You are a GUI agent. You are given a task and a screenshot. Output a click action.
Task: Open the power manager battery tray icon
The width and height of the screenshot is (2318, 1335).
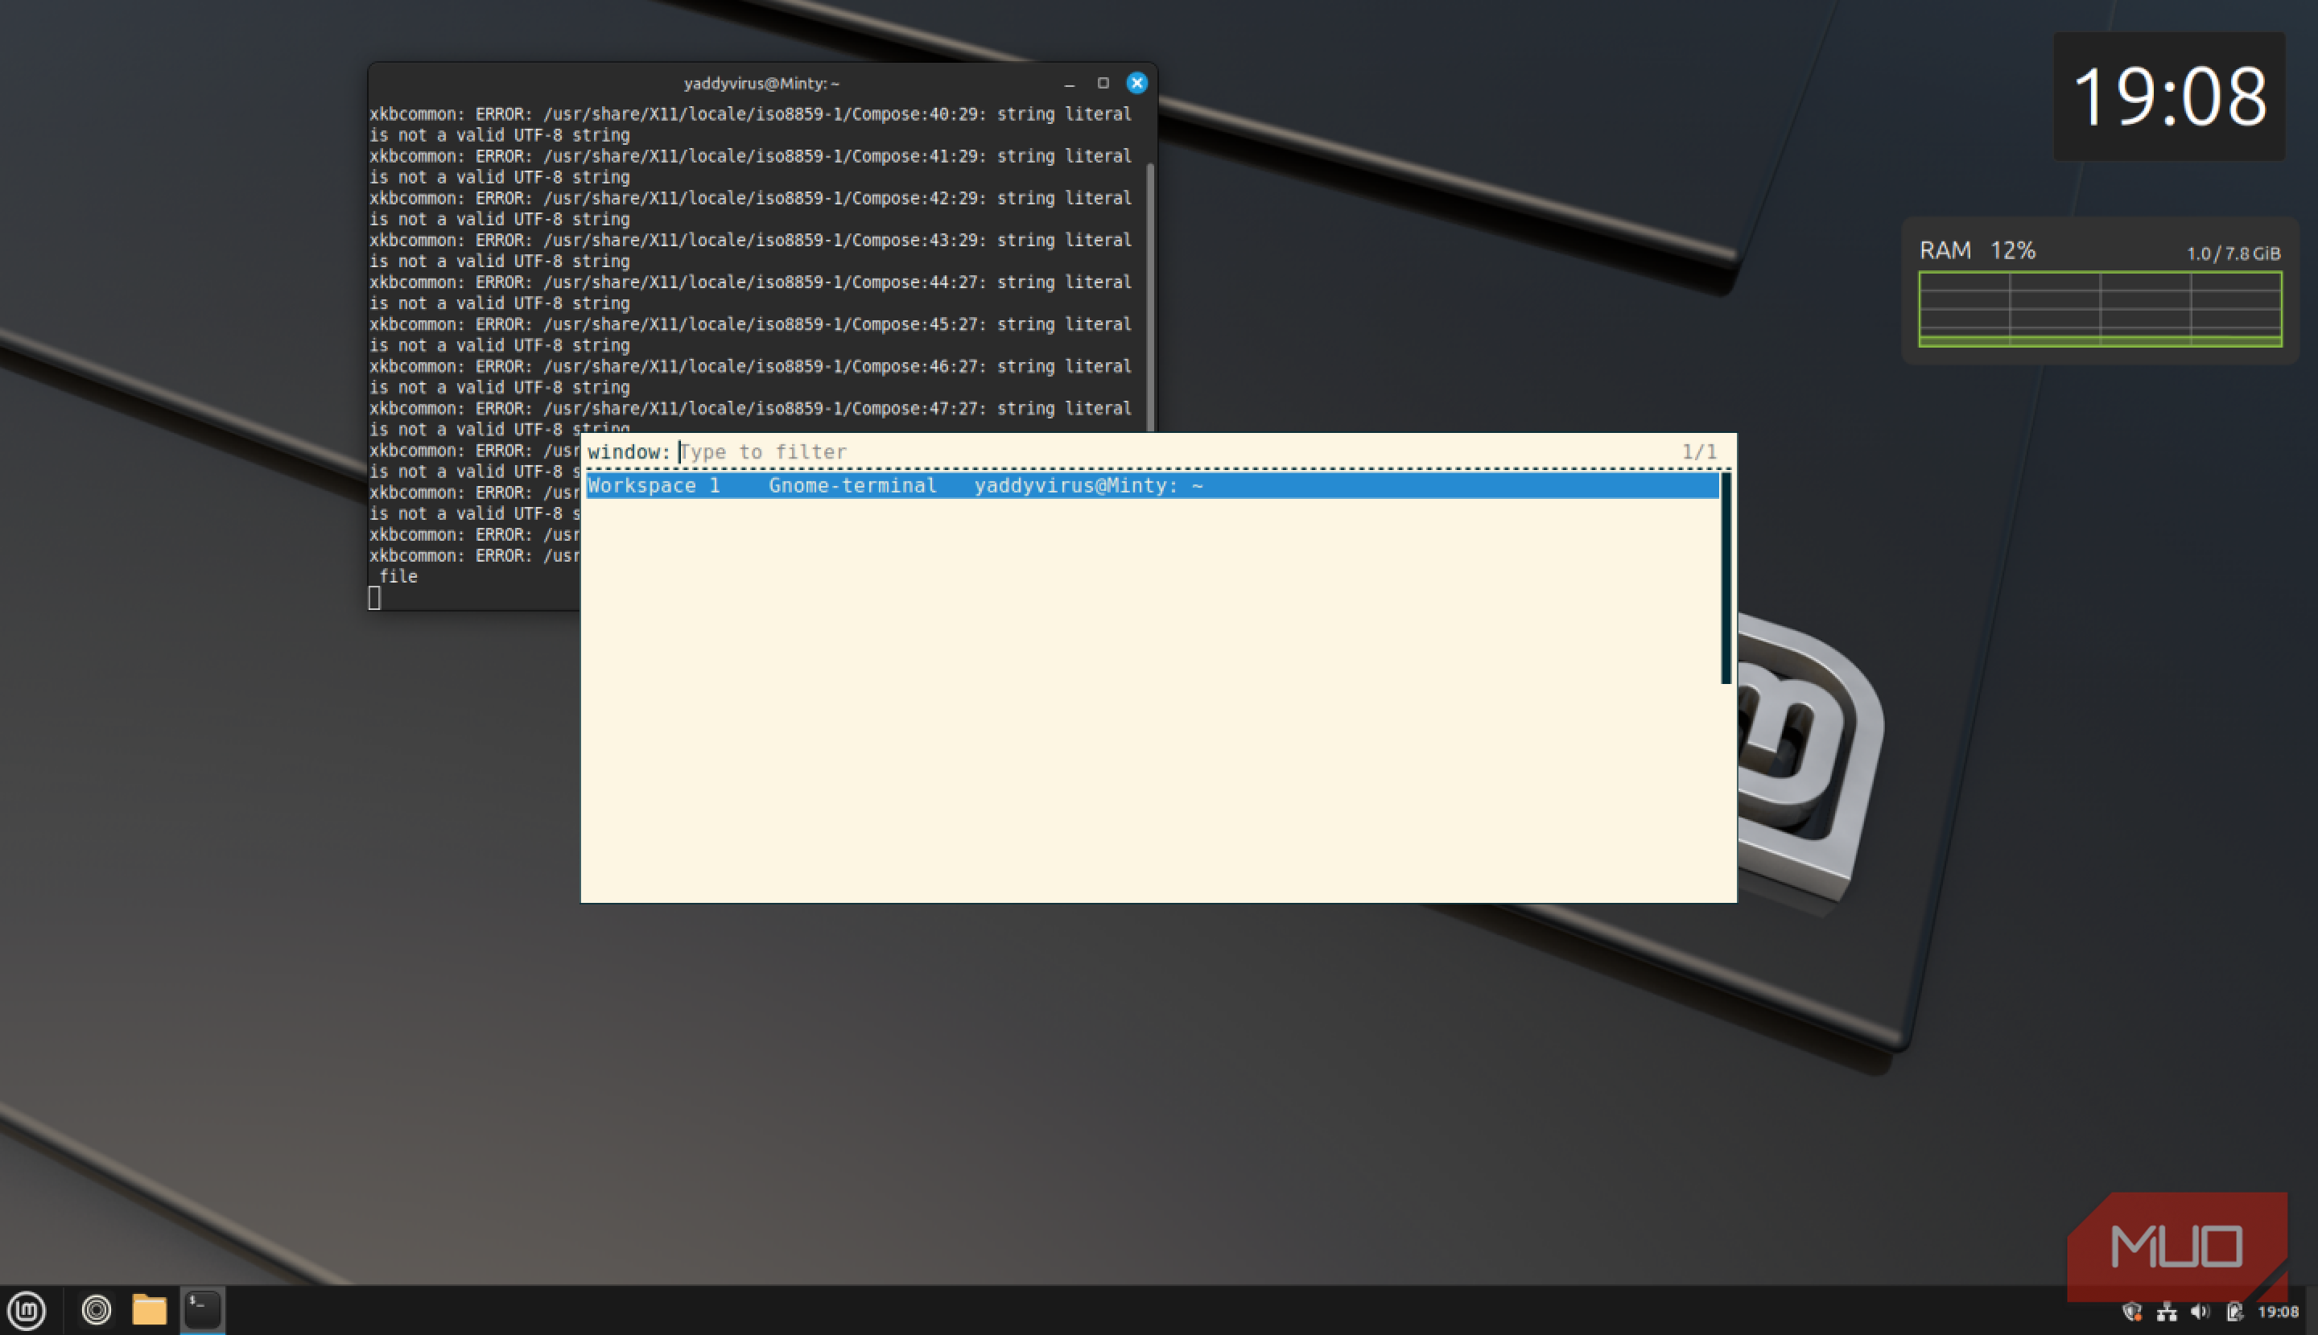[2234, 1312]
